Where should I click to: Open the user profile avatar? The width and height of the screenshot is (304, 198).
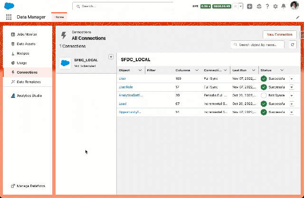294,5
